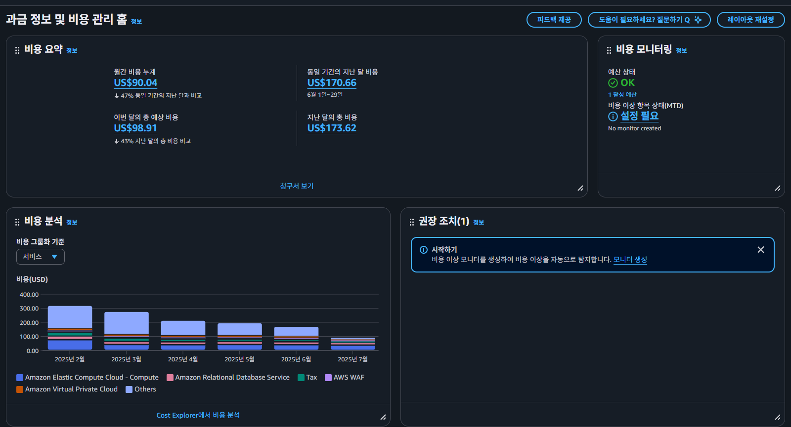Click resize handle of 비용 분석 widget
This screenshot has height=427, width=791.
coord(383,417)
